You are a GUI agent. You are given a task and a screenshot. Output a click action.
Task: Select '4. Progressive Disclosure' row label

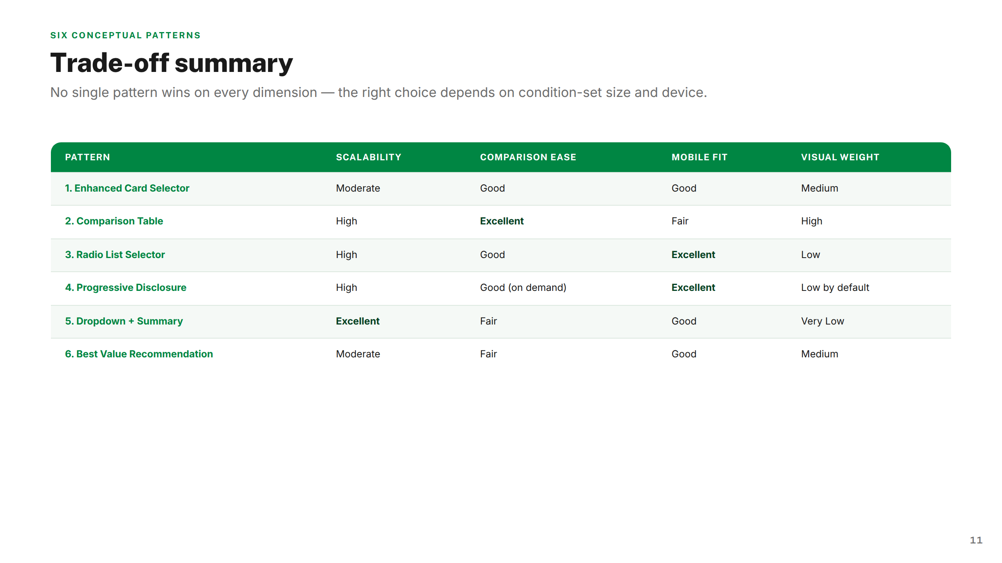pyautogui.click(x=126, y=287)
